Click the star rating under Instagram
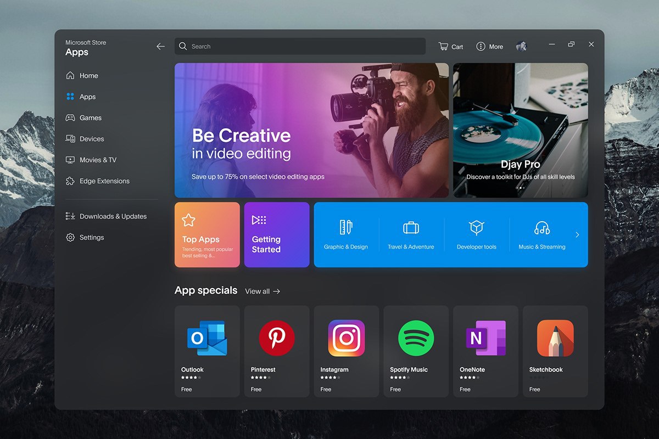The image size is (659, 439). (330, 378)
